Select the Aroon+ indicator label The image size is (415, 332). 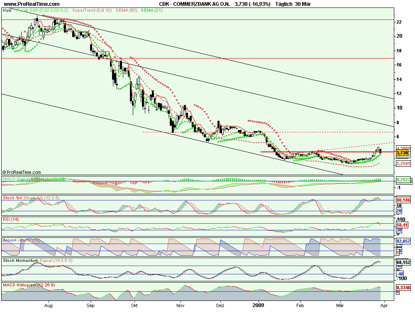click(x=10, y=240)
